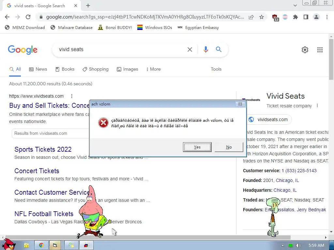Click the 5:59 AM system clock
Image resolution: width=334 pixels, height=250 pixels.
click(316, 245)
